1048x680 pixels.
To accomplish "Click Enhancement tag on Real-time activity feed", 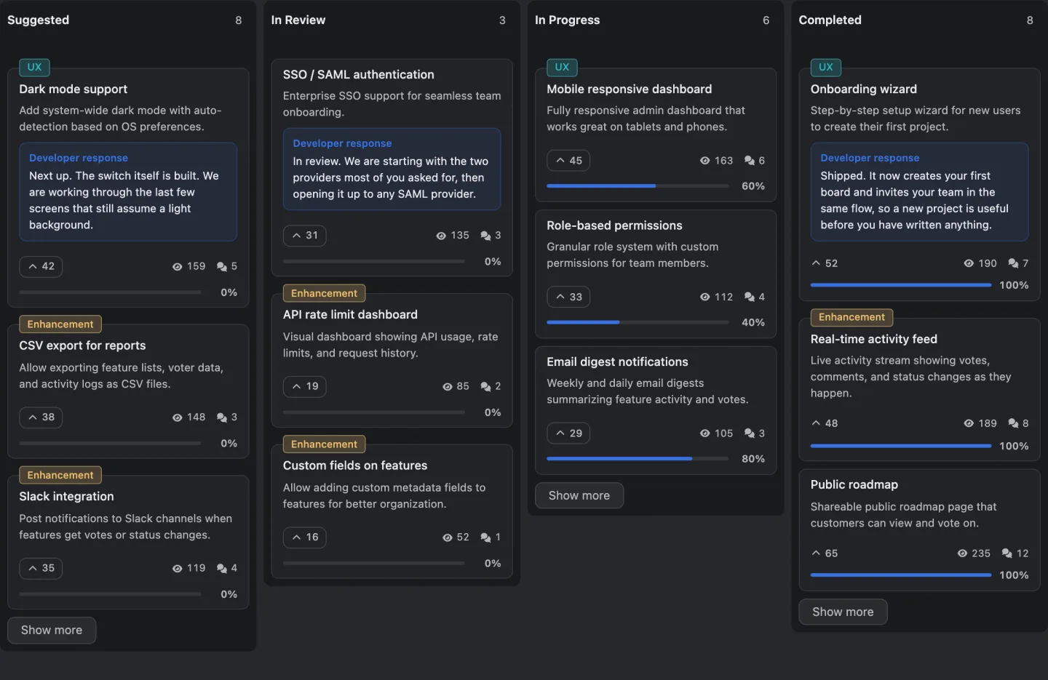I will pos(851,317).
